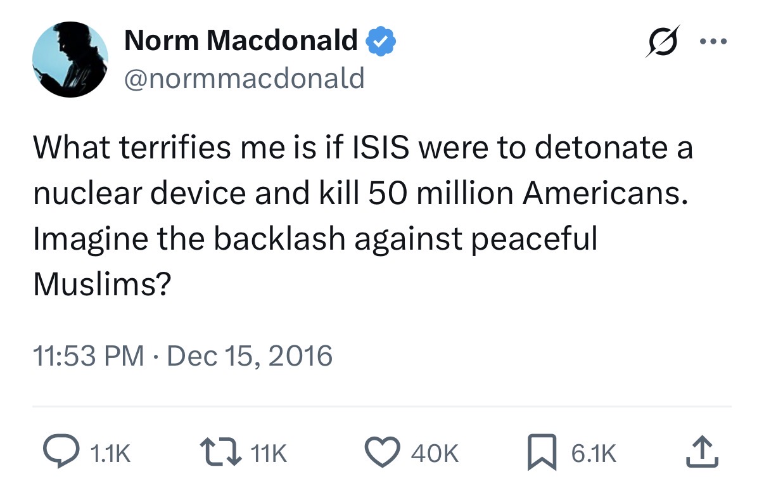The image size is (764, 493).
Task: View the 40K like count
Action: (434, 453)
